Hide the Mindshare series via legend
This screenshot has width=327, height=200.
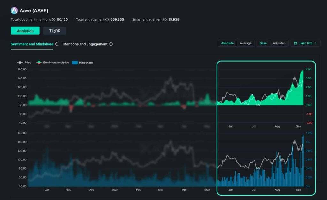[x=82, y=63]
